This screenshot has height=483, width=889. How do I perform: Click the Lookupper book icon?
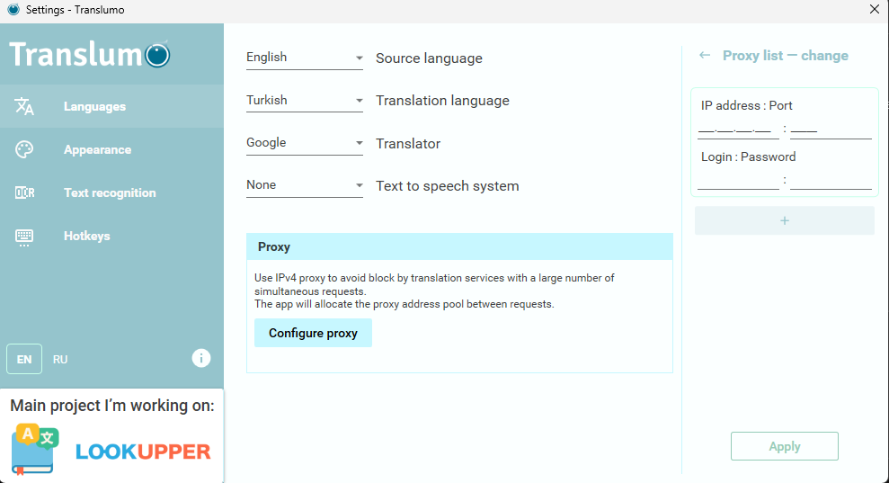[x=35, y=449]
